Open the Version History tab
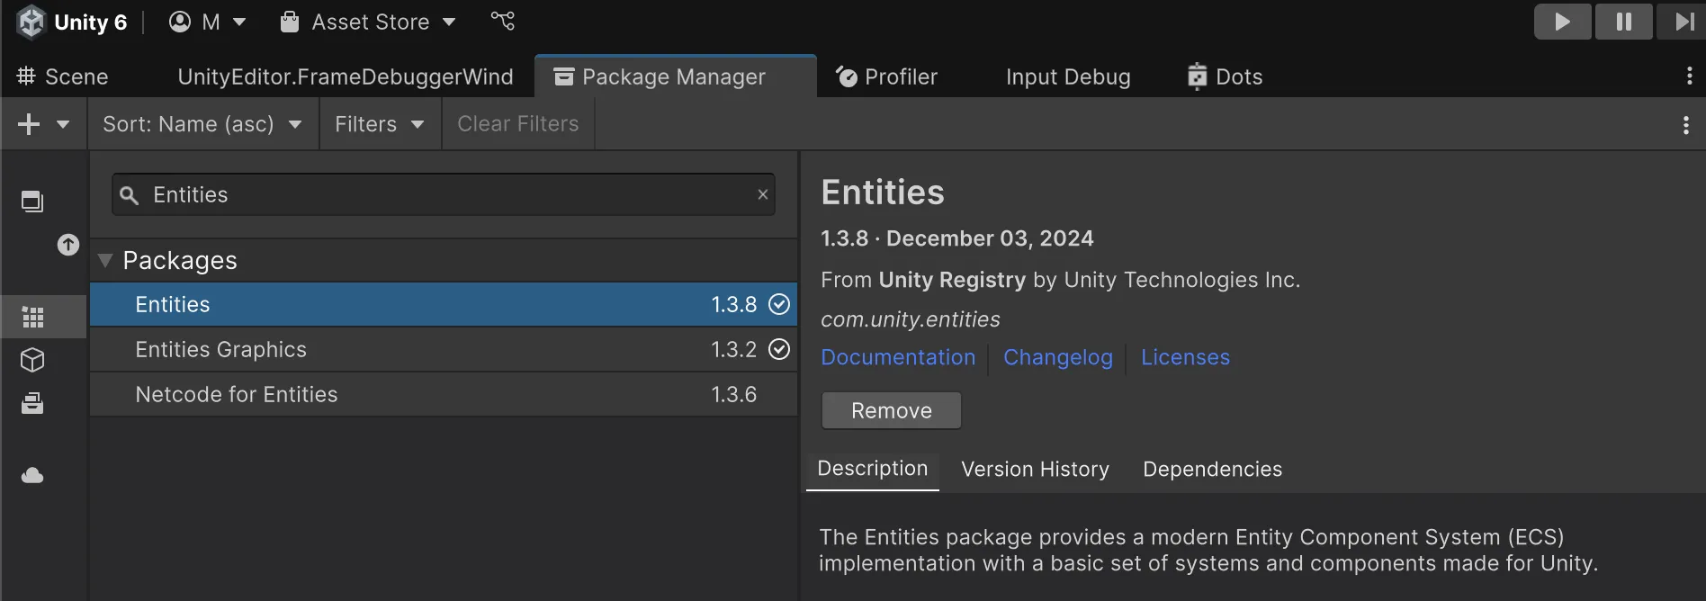 [1035, 469]
